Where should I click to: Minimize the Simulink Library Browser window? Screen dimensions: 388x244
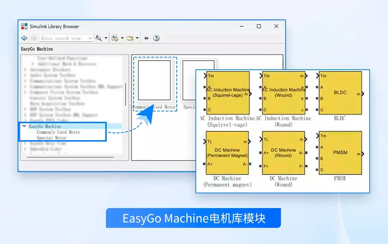click(x=242, y=26)
